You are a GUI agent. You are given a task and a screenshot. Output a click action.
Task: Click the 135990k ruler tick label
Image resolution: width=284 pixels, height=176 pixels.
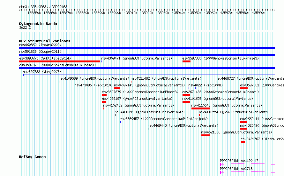coord(259,13)
